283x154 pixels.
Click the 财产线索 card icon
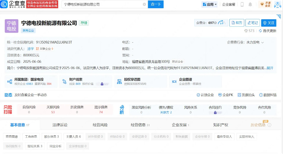pyautogui.click(x=64, y=81)
